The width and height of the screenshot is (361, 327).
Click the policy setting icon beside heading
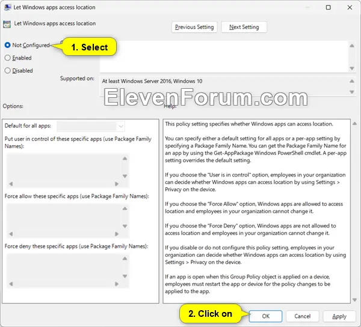point(7,24)
